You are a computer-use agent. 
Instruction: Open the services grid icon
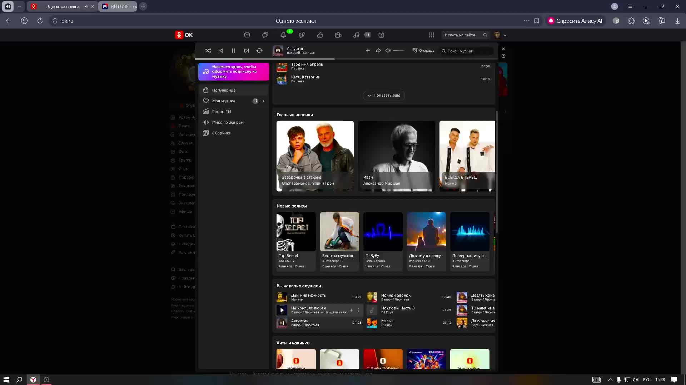click(x=432, y=35)
